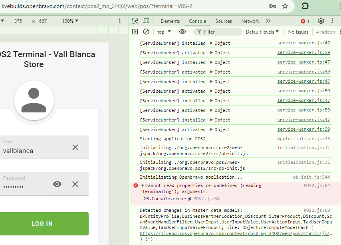Show more DevTools tabs chevron
Viewport: 341px width, 245px height.
click(x=268, y=21)
